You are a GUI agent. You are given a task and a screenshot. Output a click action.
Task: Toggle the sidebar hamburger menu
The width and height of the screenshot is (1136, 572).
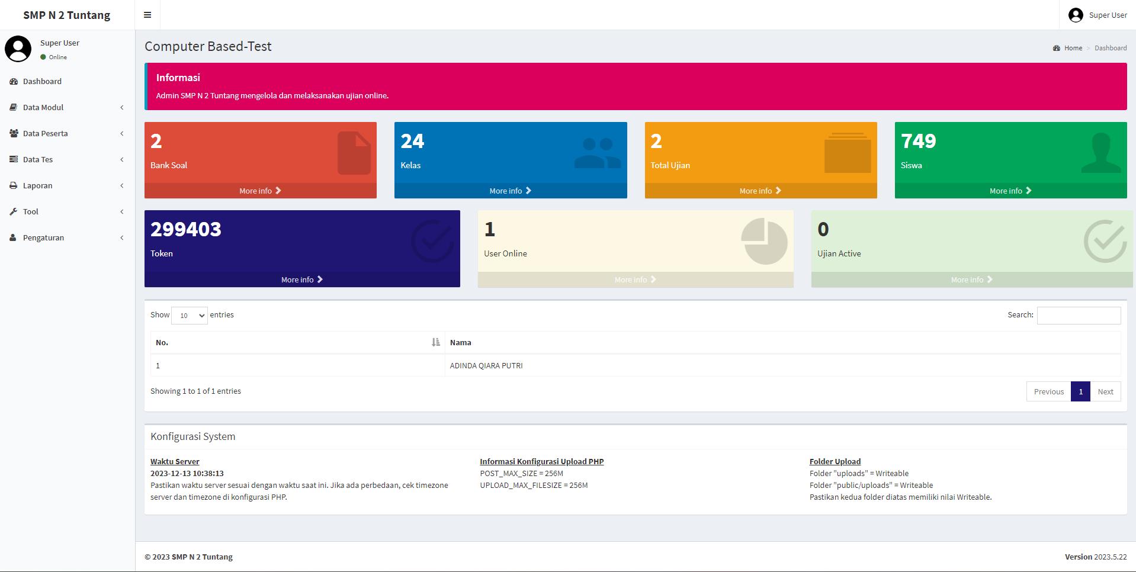[147, 15]
